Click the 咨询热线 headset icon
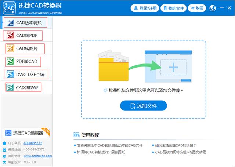The width and height of the screenshot is (235, 167). point(4,150)
